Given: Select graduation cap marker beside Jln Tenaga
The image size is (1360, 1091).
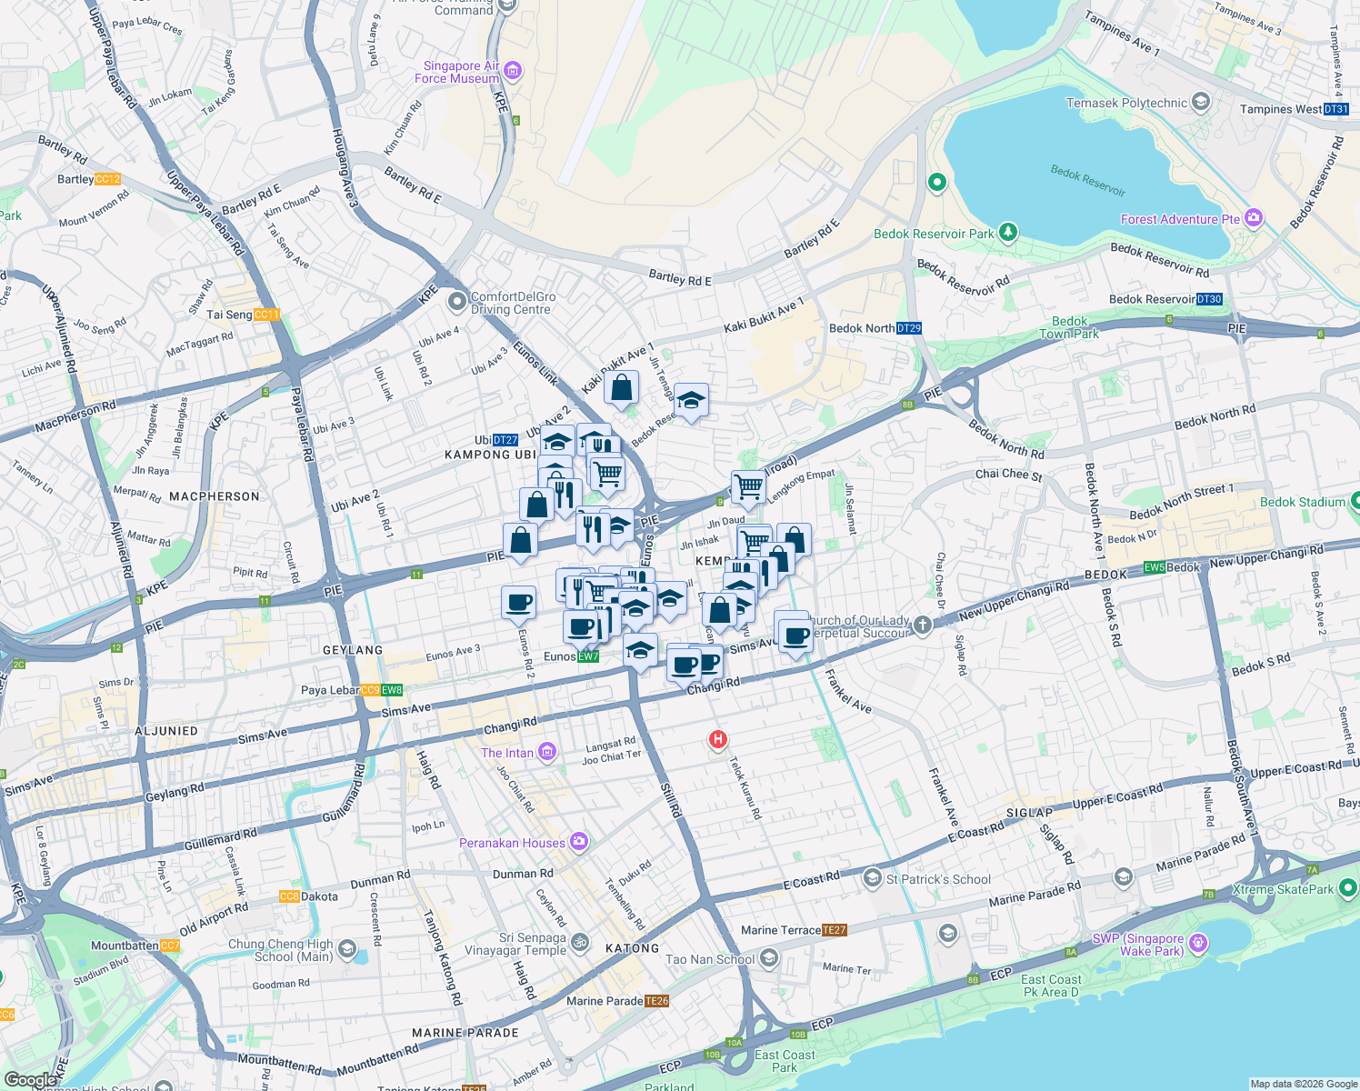Looking at the screenshot, I should tap(691, 400).
